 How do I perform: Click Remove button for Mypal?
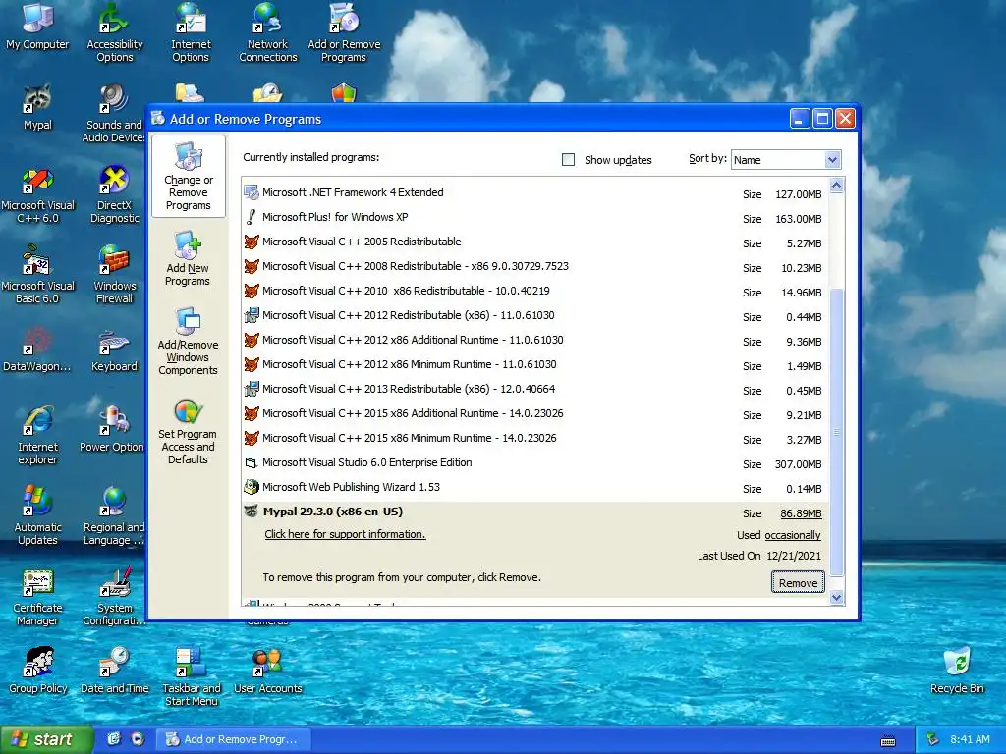[x=798, y=583]
